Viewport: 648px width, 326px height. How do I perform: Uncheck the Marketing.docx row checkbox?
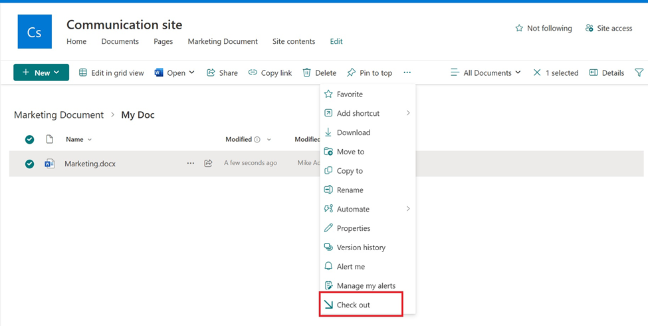[x=29, y=164]
